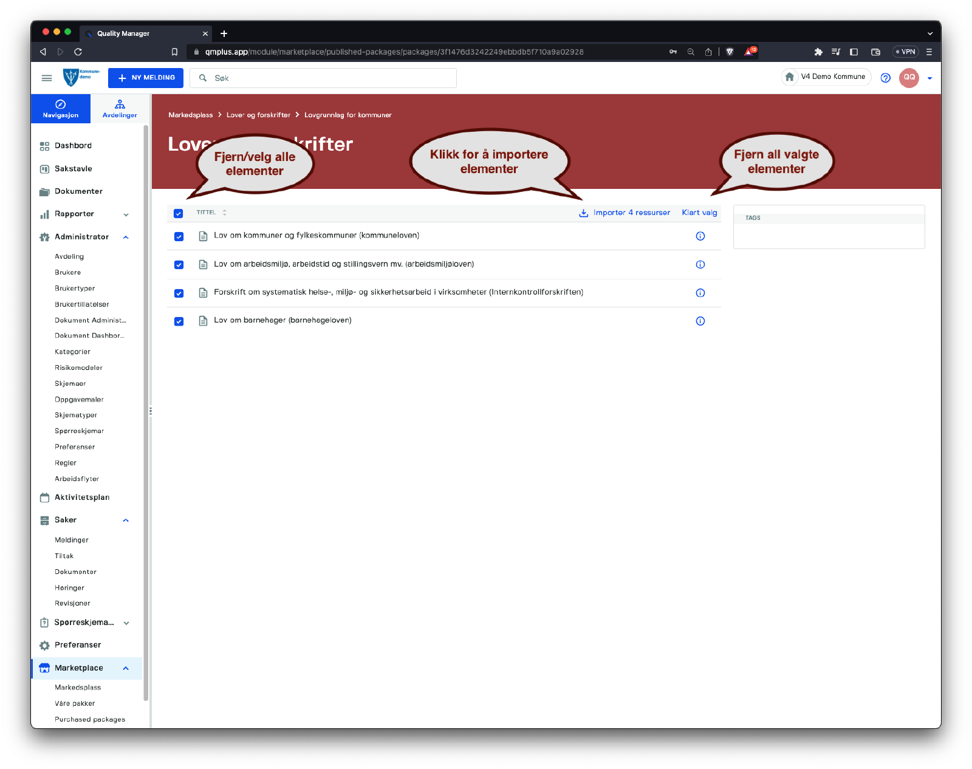Uncheck the Internkontrollforskriften checkbox
The image size is (972, 769).
(x=179, y=293)
